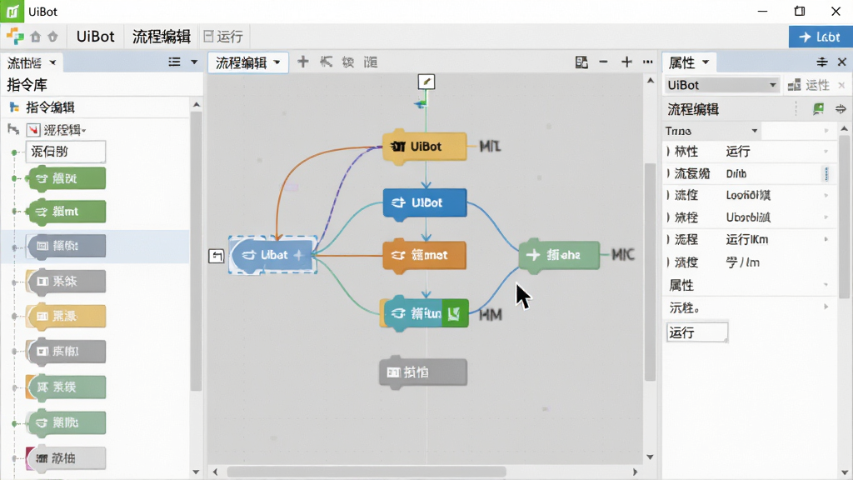Expand the property row with value Dritb
This screenshot has height=480, width=853.
point(669,173)
